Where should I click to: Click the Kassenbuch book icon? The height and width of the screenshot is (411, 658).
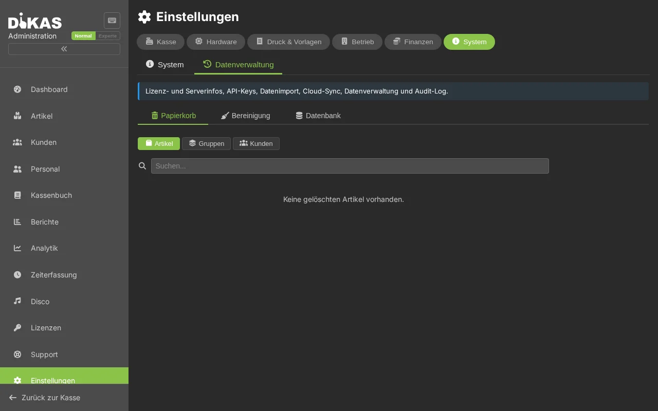point(17,195)
